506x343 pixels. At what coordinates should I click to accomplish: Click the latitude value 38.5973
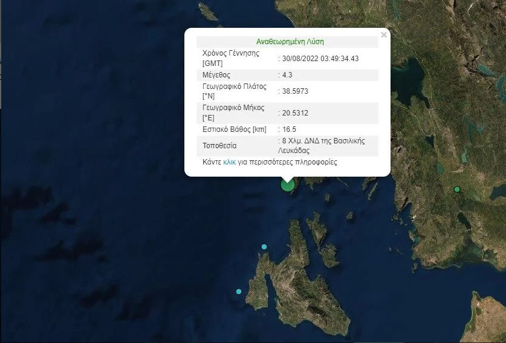[294, 91]
